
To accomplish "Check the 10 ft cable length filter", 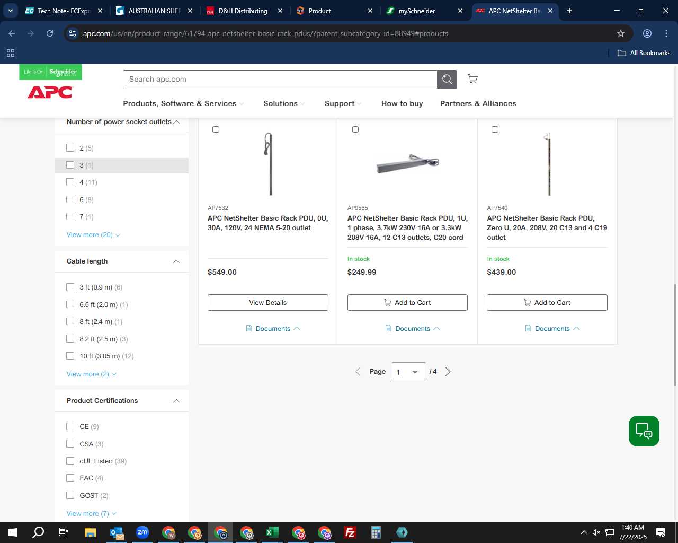I will point(70,356).
